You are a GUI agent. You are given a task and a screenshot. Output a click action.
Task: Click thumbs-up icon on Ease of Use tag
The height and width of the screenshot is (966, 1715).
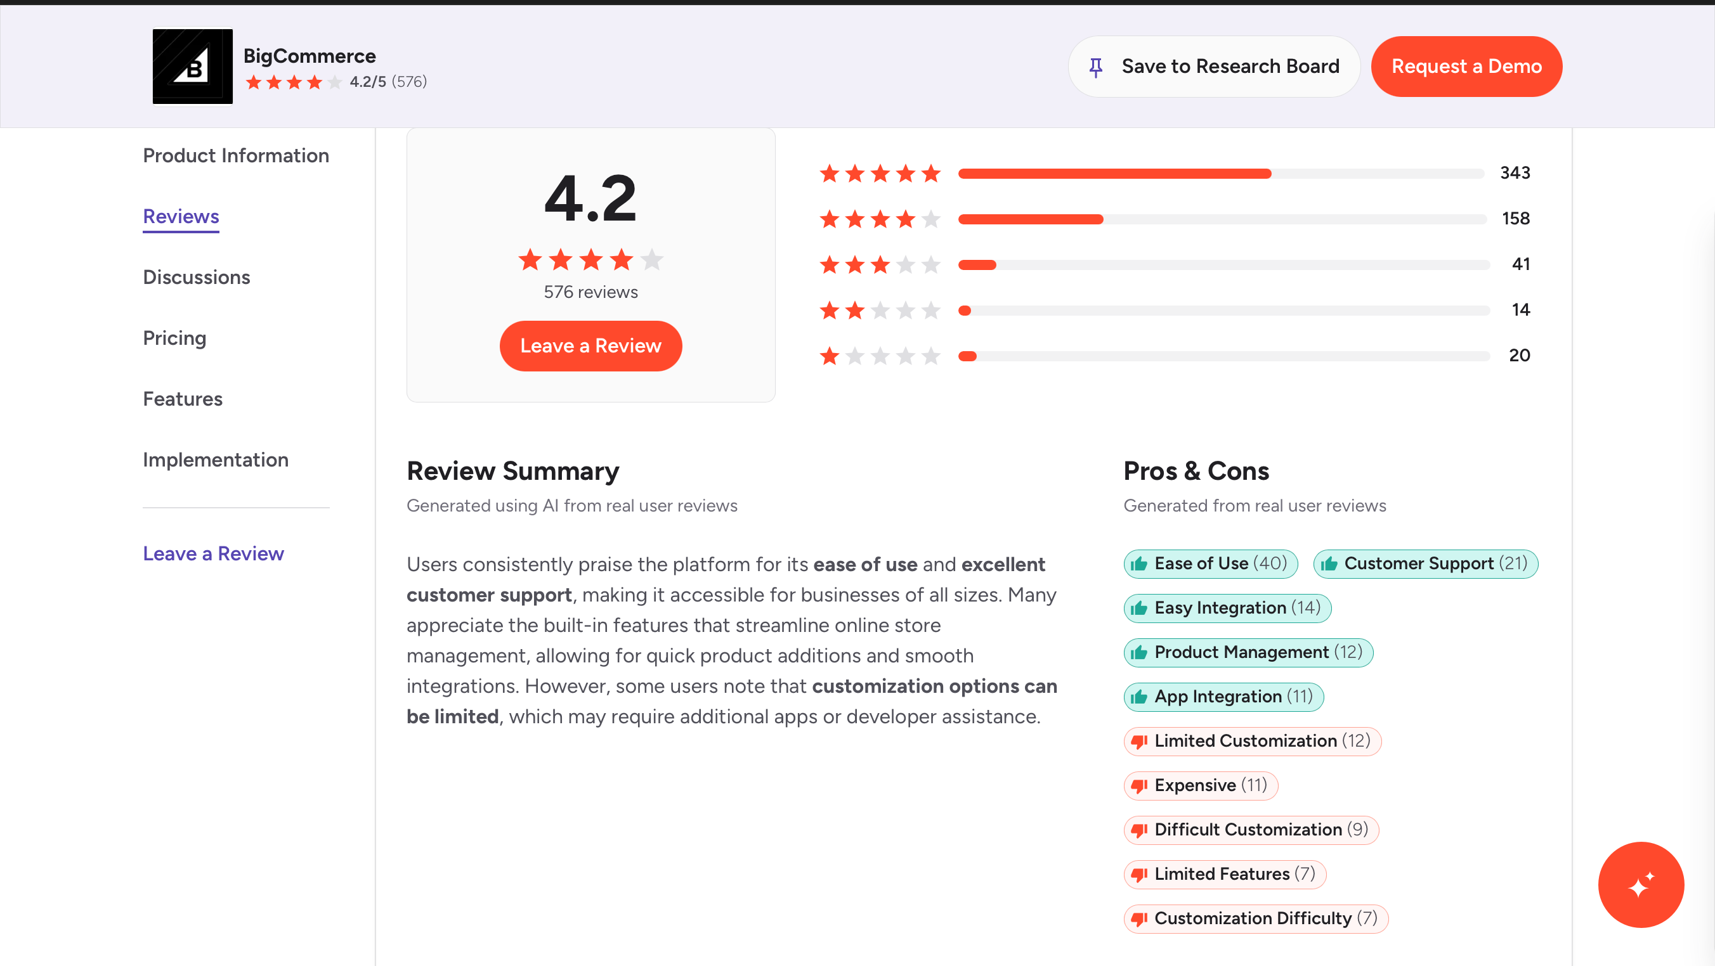pos(1139,564)
